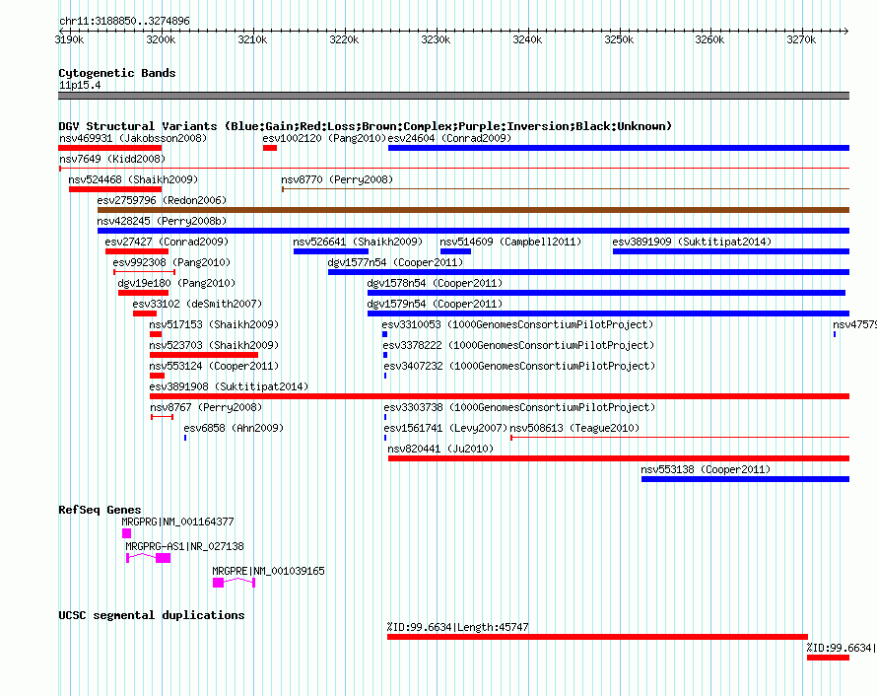Click the nsv8770 (Perry2008) variant label
The width and height of the screenshot is (877, 696).
pos(337,179)
